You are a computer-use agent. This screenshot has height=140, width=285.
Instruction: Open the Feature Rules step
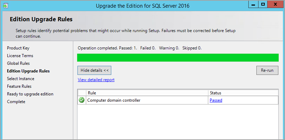tap(19, 86)
